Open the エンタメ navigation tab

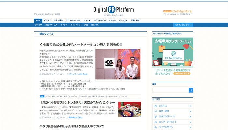tap(87, 20)
